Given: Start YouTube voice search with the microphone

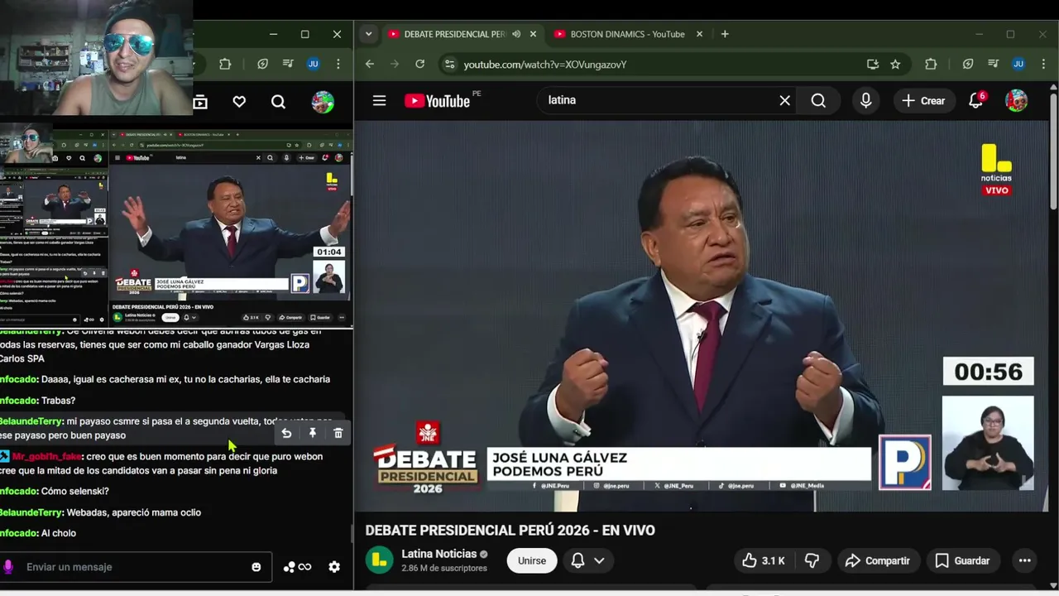Looking at the screenshot, I should tap(865, 100).
